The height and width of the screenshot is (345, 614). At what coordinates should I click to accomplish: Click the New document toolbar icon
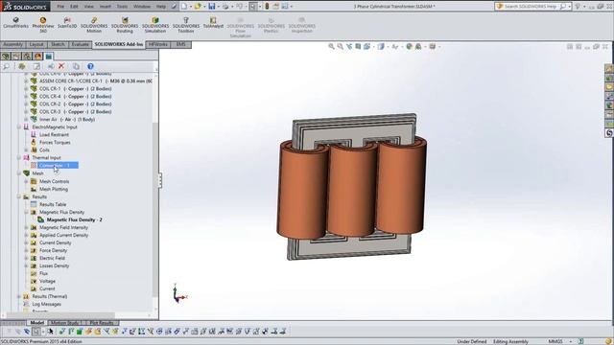184,7
